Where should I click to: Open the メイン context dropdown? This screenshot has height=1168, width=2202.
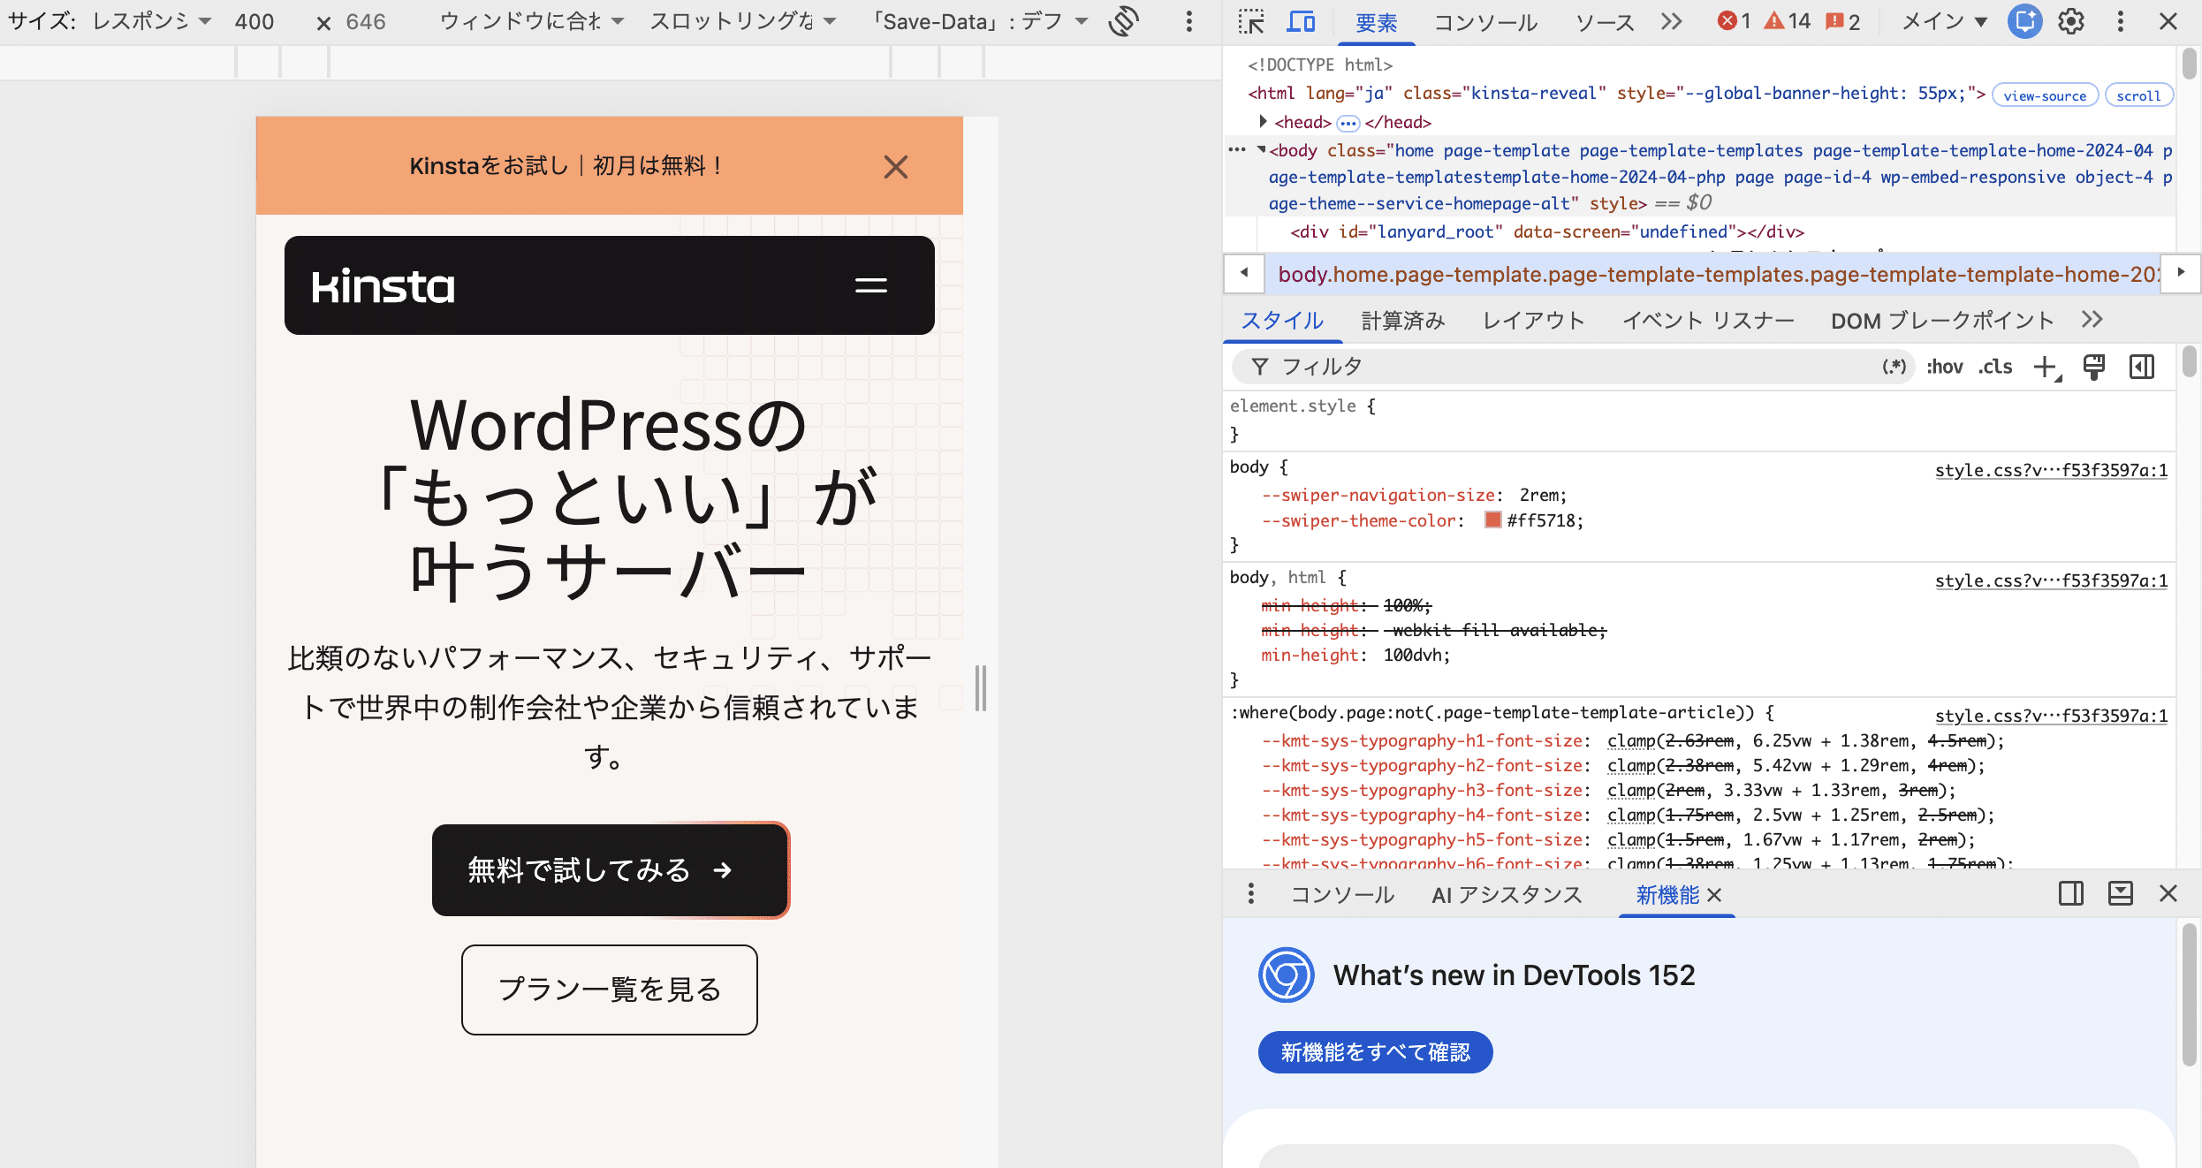click(1944, 21)
